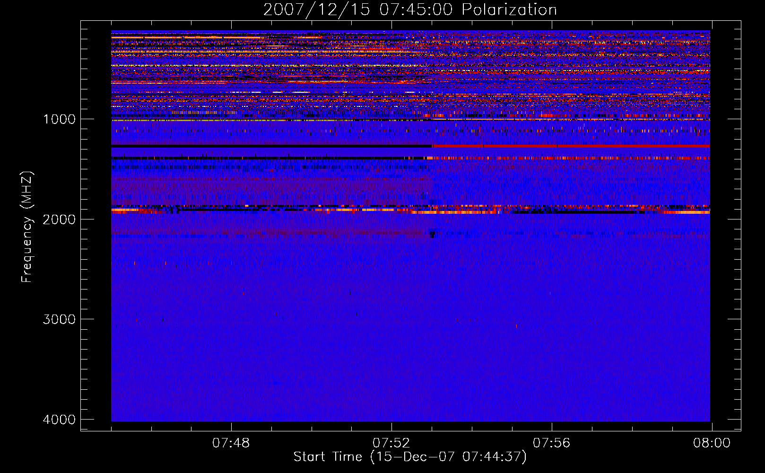Click the 07:48 time tick label

coord(231,443)
